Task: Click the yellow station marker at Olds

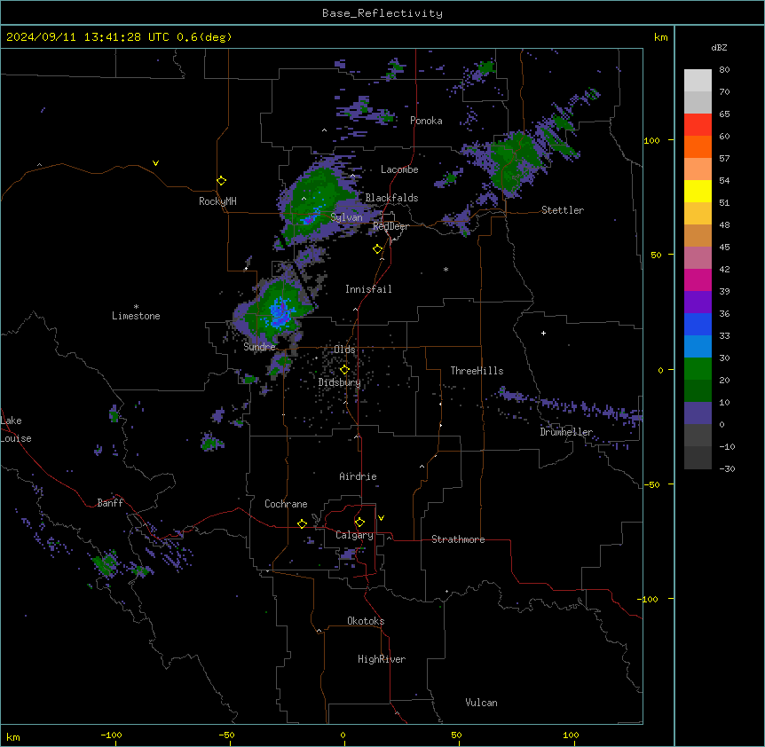Action: pyautogui.click(x=344, y=370)
